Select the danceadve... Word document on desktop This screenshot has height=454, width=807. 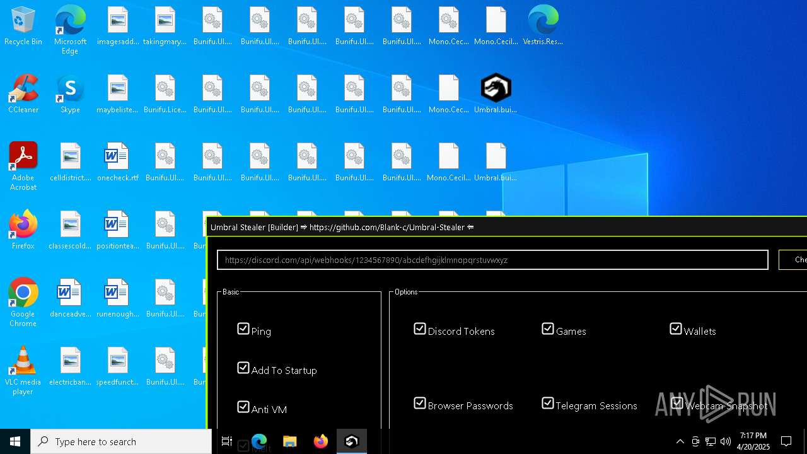click(70, 299)
